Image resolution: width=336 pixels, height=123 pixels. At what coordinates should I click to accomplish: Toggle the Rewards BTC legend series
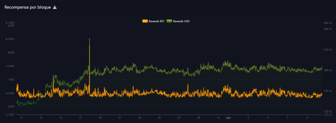[x=154, y=21]
